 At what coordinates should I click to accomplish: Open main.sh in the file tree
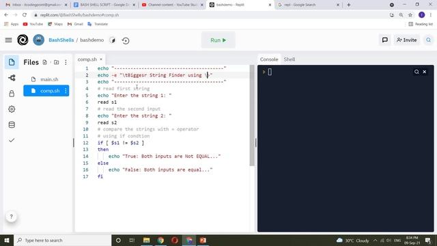46,79
